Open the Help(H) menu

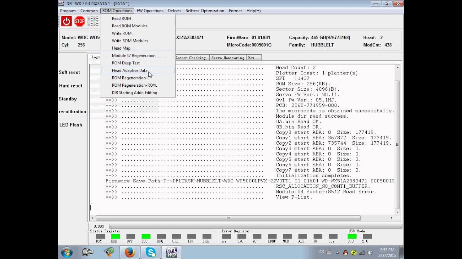point(254,11)
